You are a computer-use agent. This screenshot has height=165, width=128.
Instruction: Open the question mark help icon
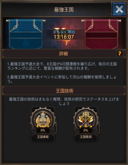[x=120, y=53]
